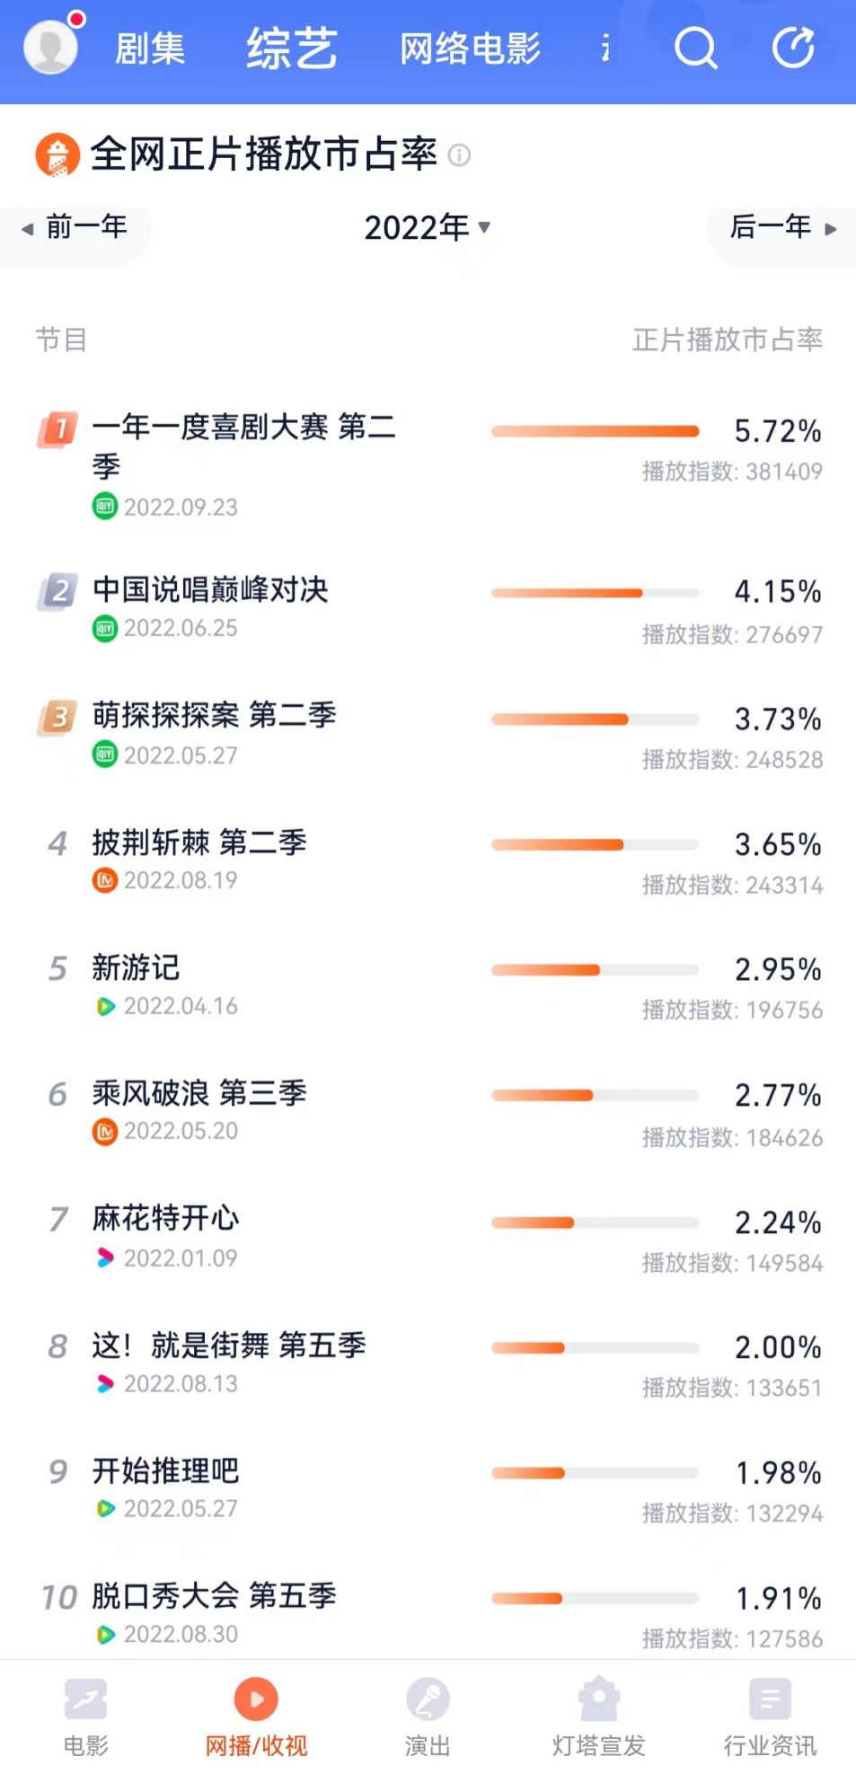The height and width of the screenshot is (1774, 856).
Task: Open the 灯塔宣发 bottom navigation icon
Action: pos(598,1699)
